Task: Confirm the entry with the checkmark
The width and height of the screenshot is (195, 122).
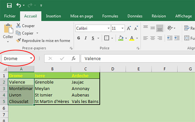Action: [62, 58]
